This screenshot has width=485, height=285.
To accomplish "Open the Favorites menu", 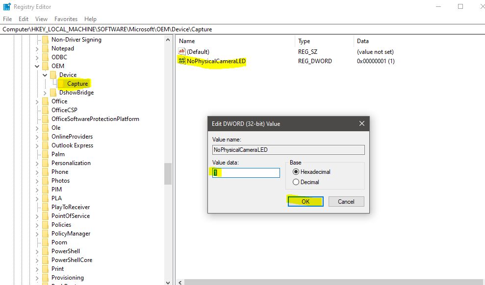I will point(66,19).
